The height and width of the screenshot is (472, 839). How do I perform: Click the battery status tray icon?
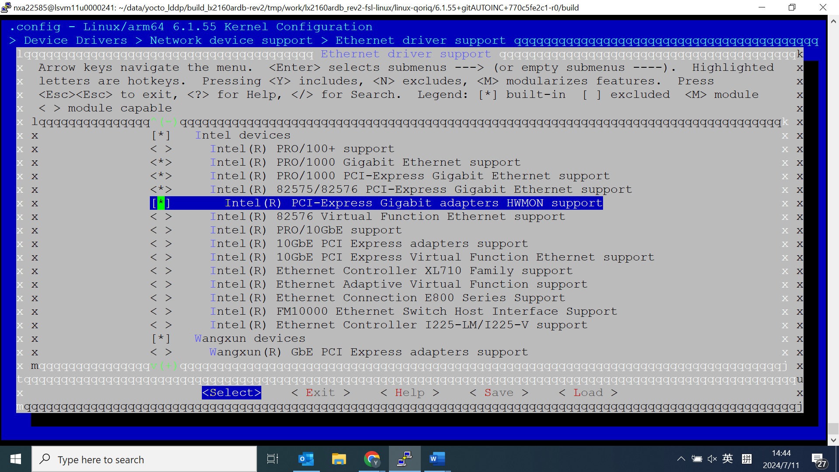[x=697, y=459]
